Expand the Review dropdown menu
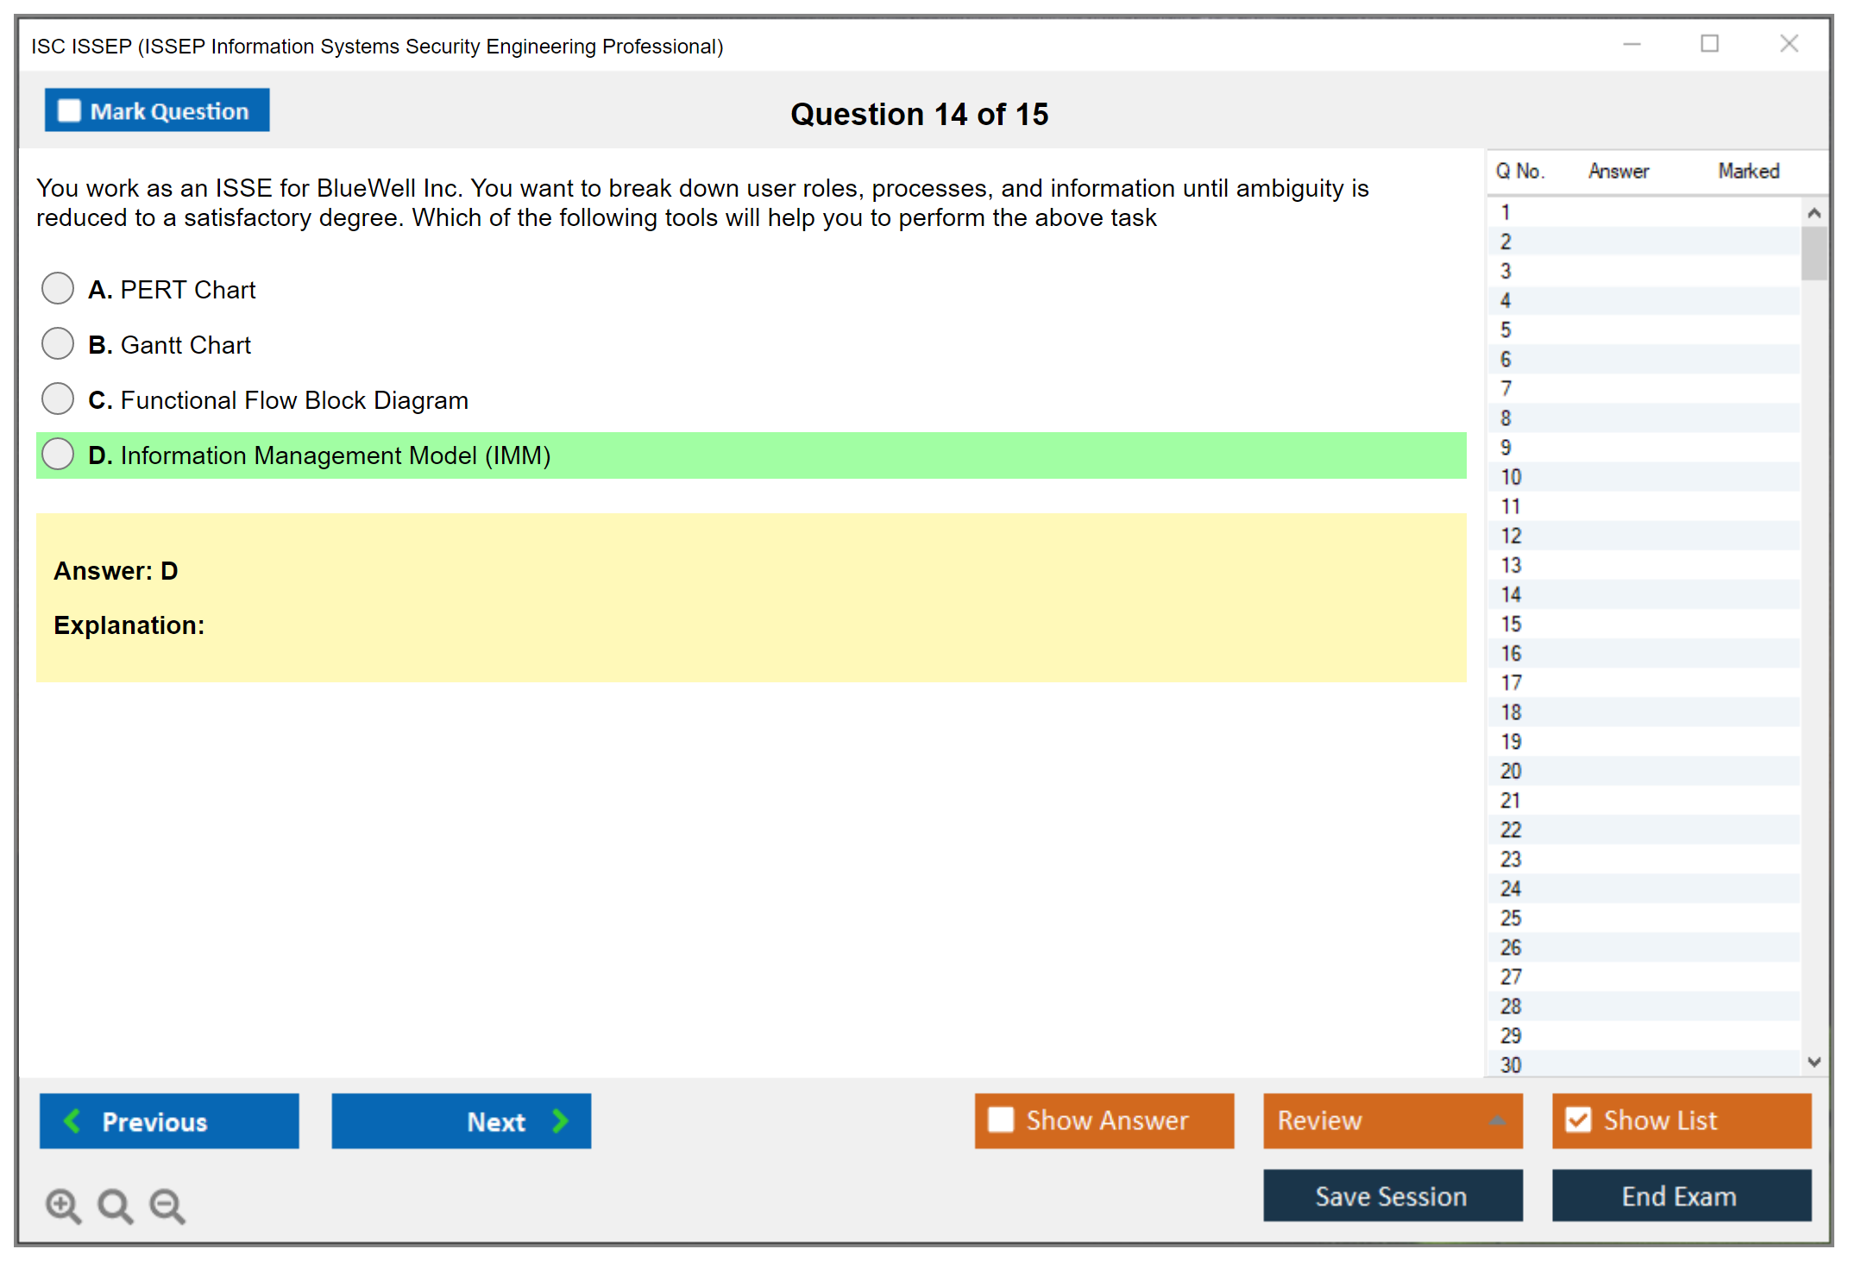 1497,1120
